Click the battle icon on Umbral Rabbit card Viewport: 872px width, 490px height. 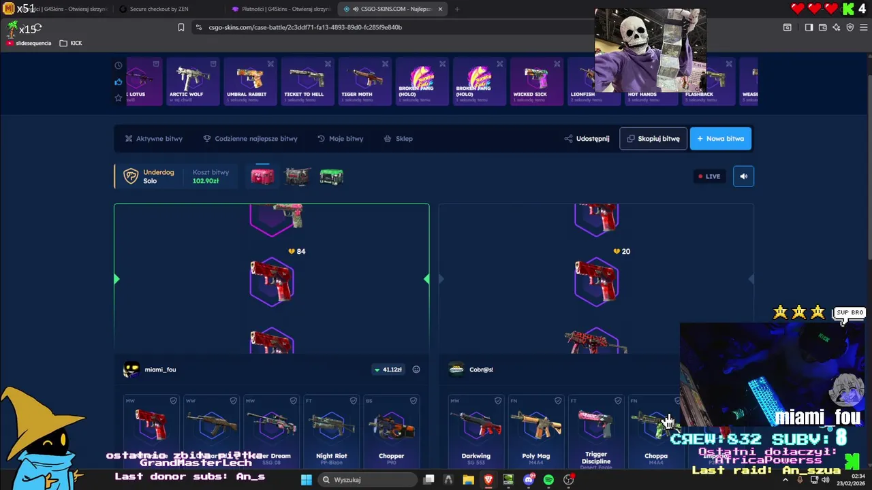[270, 64]
